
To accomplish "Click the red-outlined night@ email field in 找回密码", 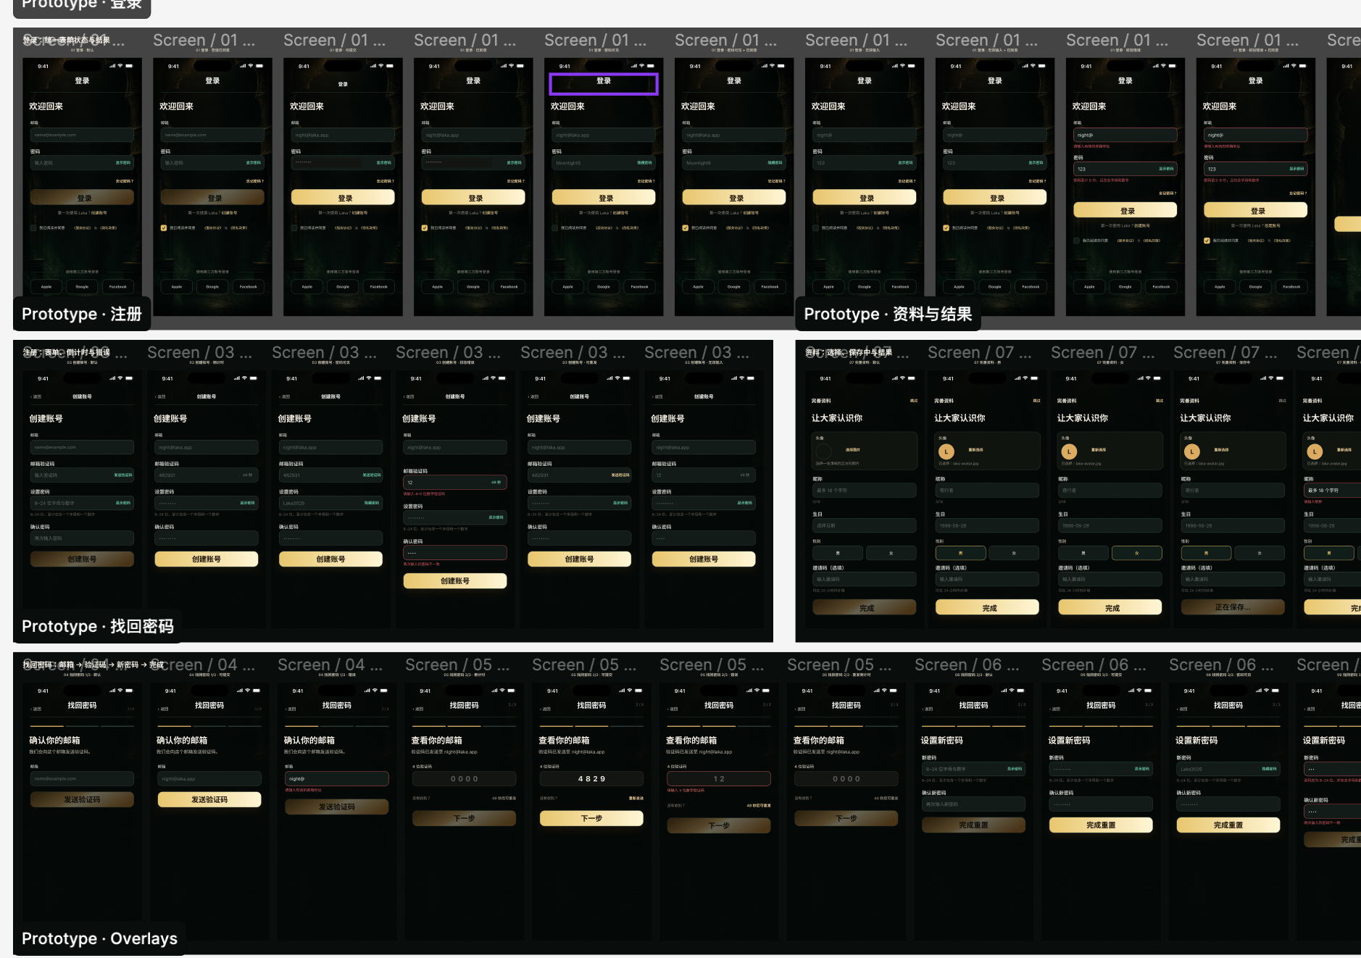I will coord(337,779).
